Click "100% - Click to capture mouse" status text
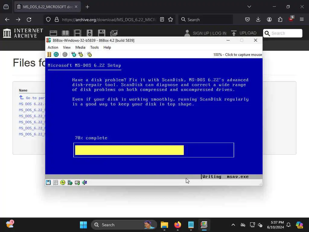Screen dimensions: 309x232 coord(238,55)
